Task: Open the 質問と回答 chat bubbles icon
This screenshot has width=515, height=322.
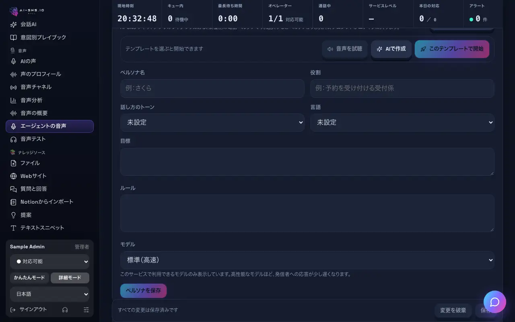Action: coord(13,189)
